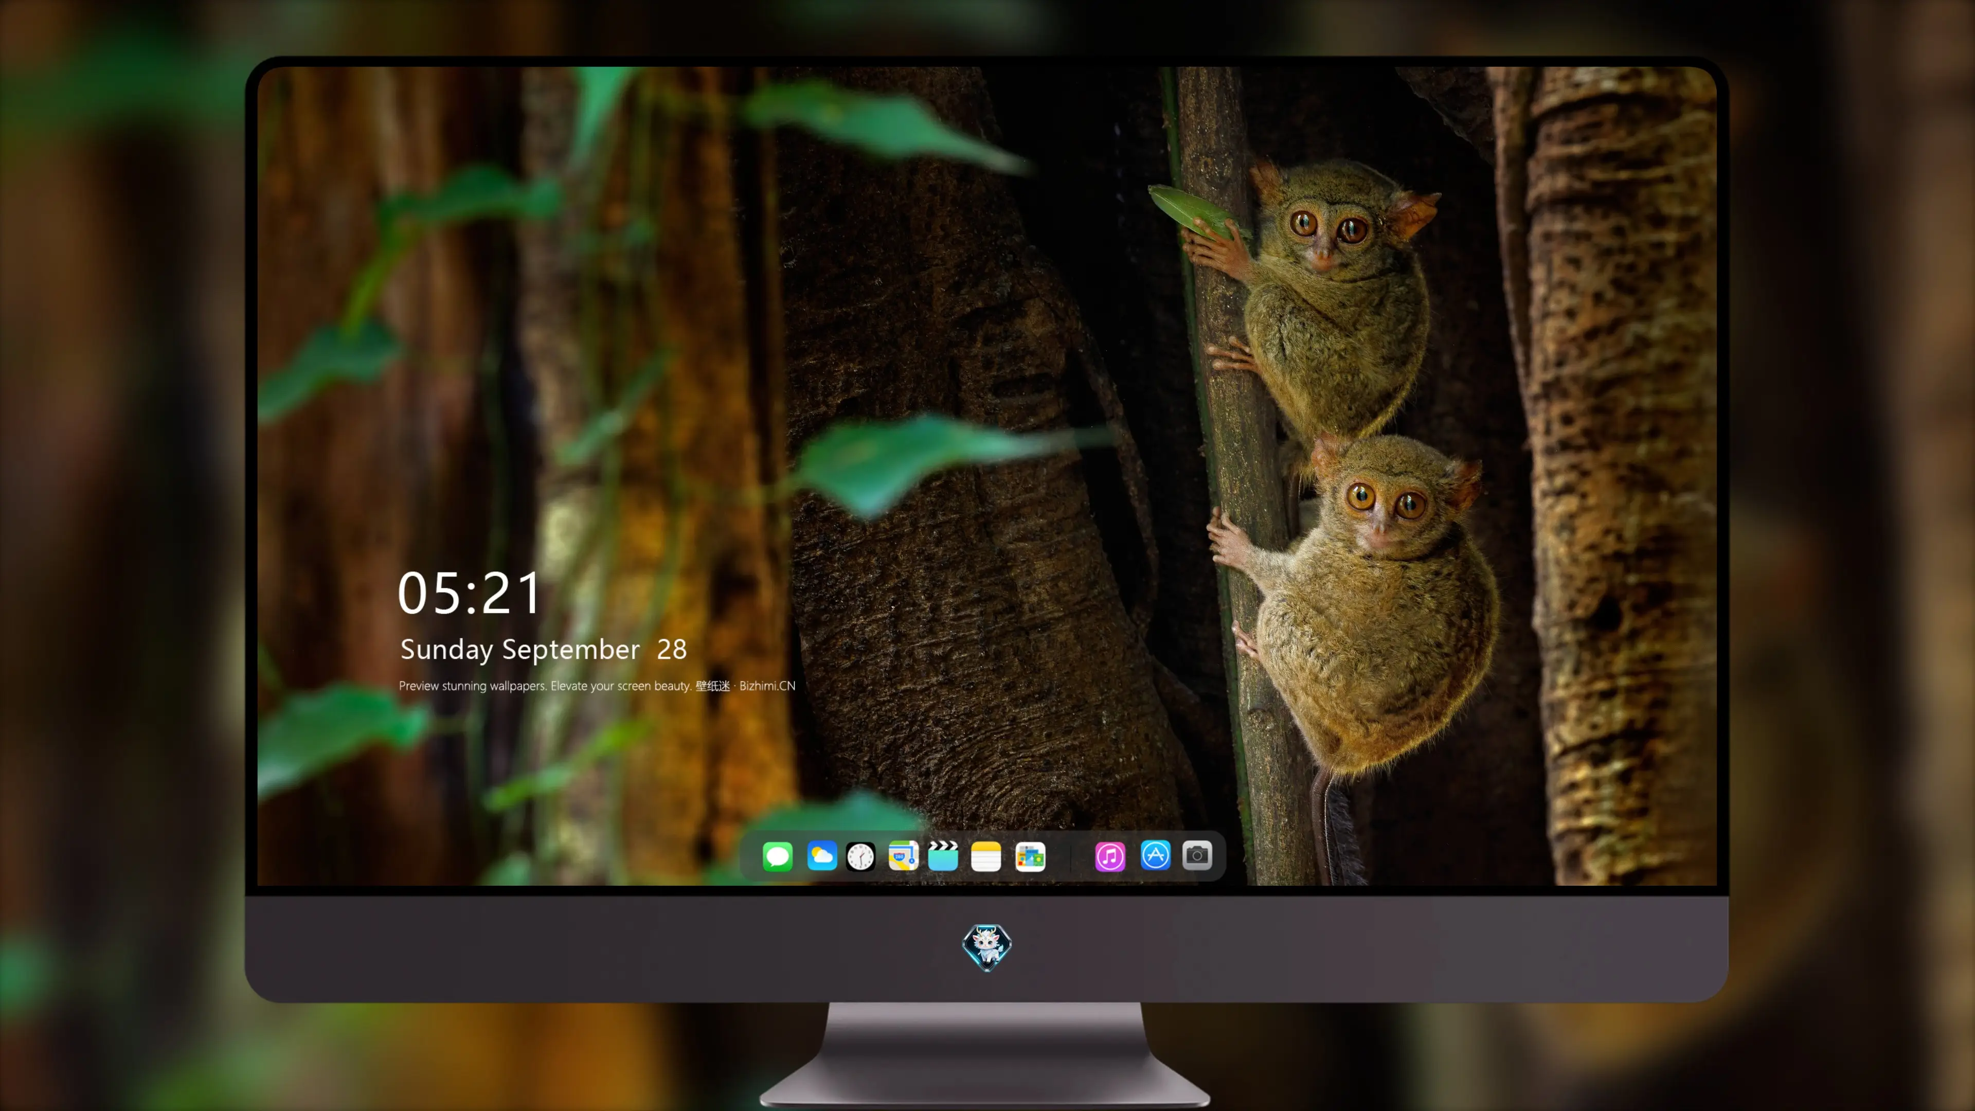Click the Bizhimi.CN wallpaper caption text
Image resolution: width=1975 pixels, height=1111 pixels.
597,686
